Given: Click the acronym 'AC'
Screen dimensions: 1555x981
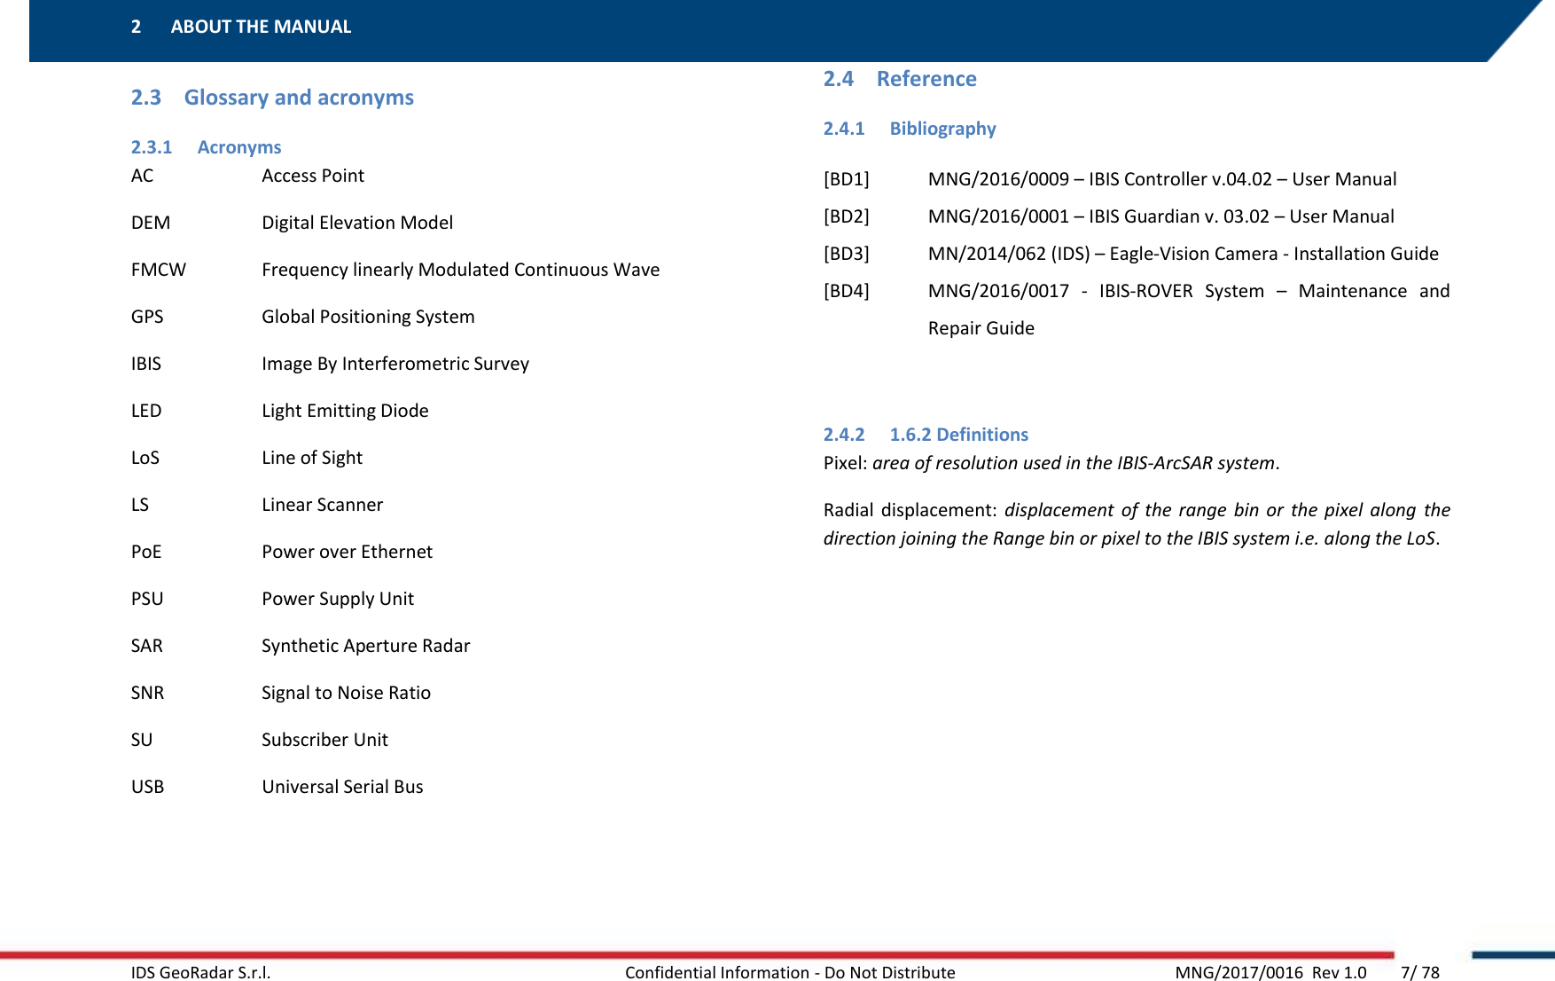Looking at the screenshot, I should [x=142, y=176].
